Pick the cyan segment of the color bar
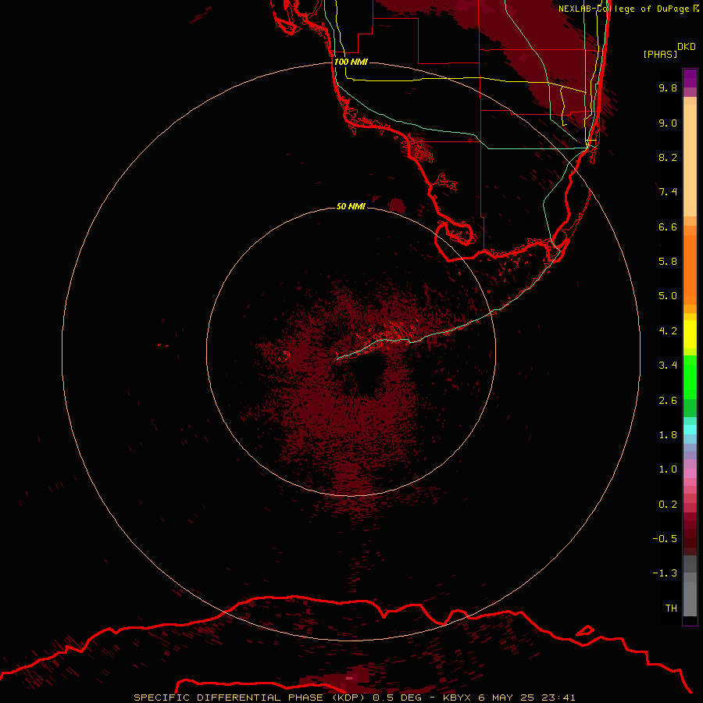703x703 pixels. (x=690, y=429)
